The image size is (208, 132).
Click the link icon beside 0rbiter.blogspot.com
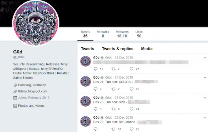click(x=15, y=91)
